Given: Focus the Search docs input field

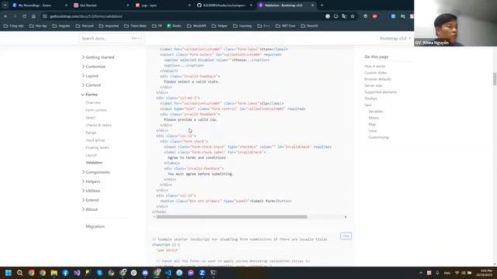Looking at the screenshot, I should pos(112,38).
